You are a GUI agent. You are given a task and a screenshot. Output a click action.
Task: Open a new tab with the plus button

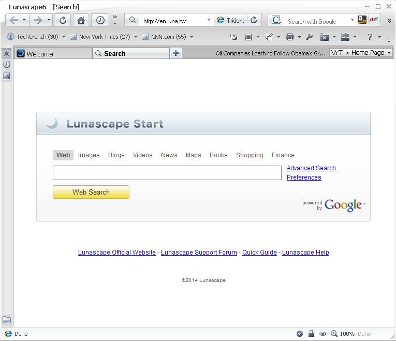176,53
